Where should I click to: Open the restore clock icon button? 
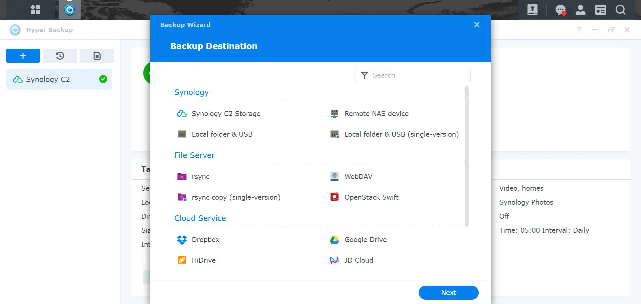(60, 56)
